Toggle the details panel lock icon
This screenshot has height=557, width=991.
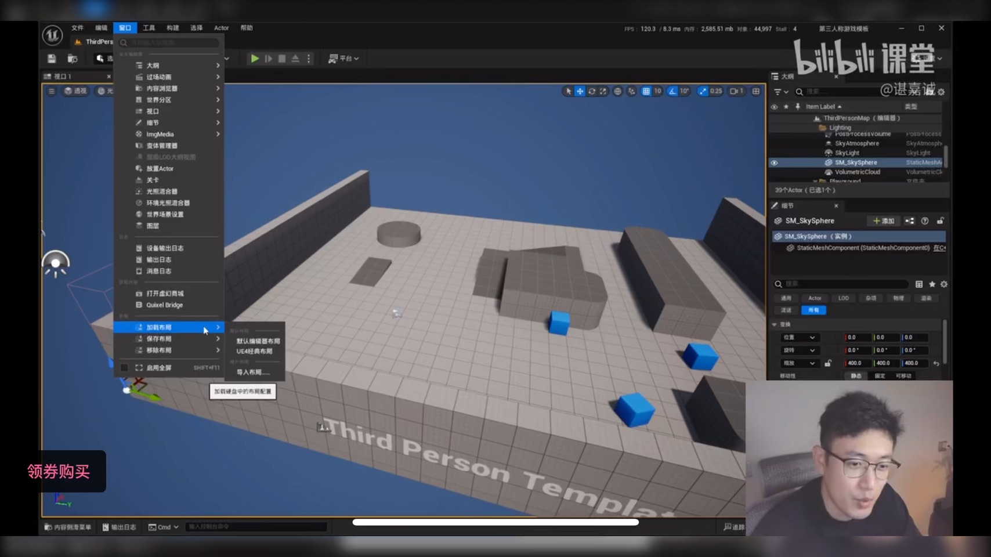click(940, 220)
